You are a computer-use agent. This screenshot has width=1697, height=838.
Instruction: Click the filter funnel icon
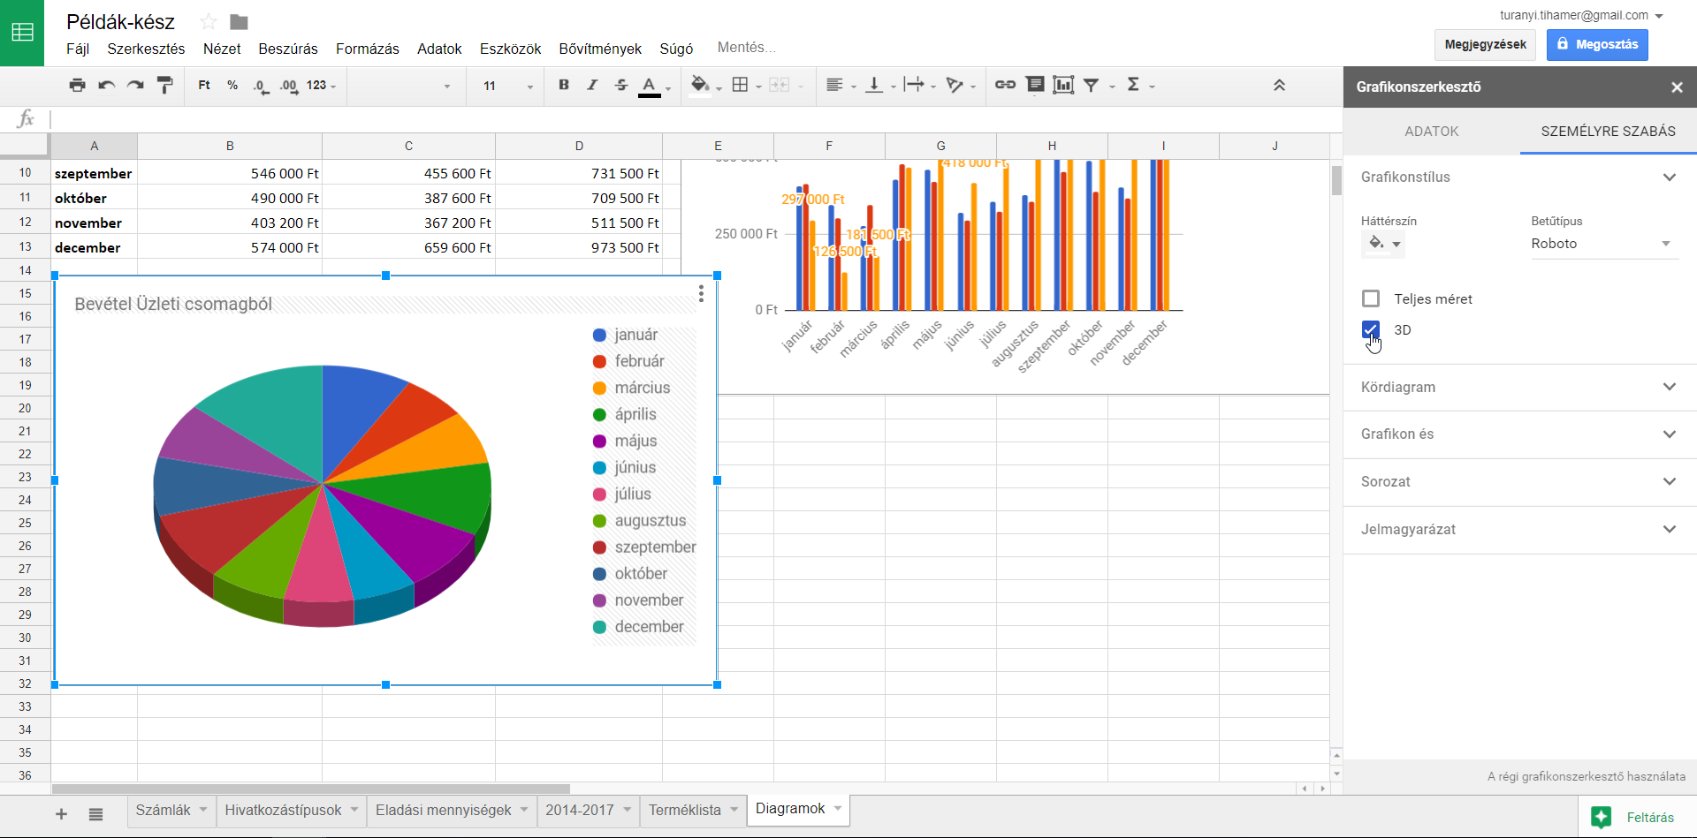[1092, 85]
